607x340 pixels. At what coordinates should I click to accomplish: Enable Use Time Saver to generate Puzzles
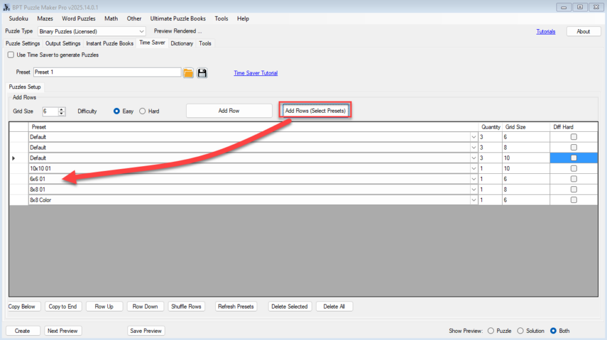click(x=11, y=55)
